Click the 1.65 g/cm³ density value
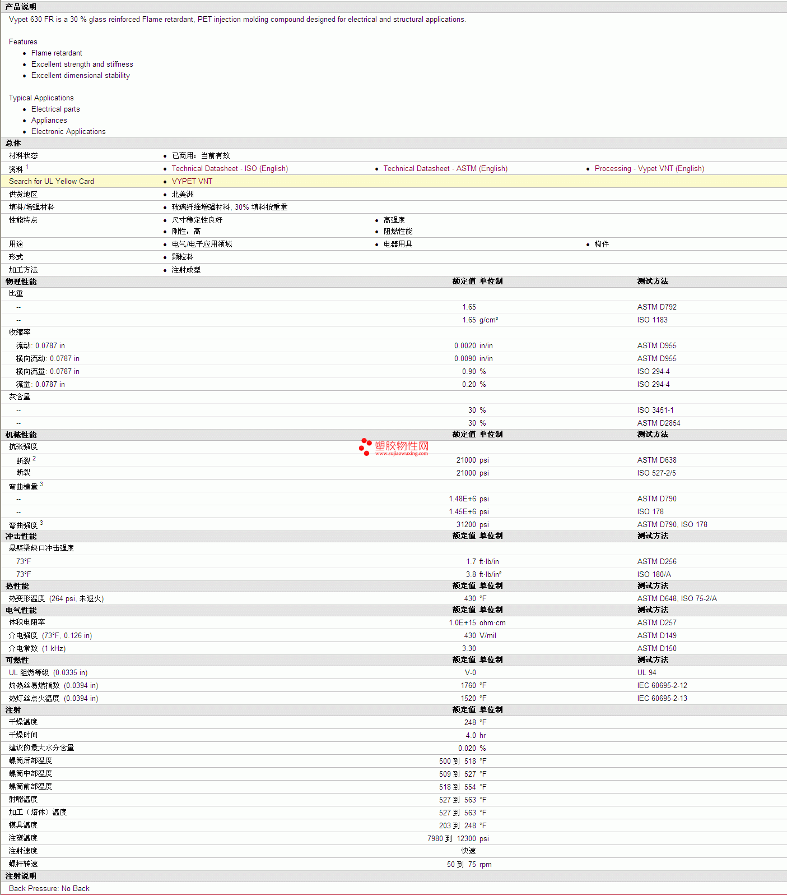Viewport: 787px width, 895px height. click(x=480, y=320)
